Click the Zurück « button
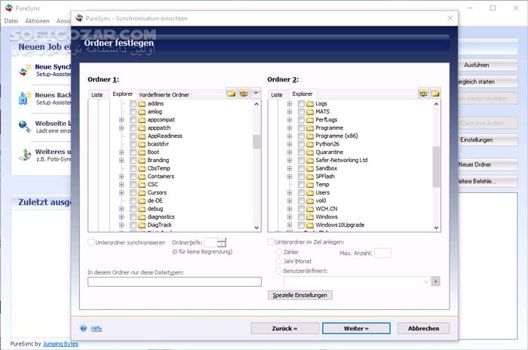 point(284,328)
